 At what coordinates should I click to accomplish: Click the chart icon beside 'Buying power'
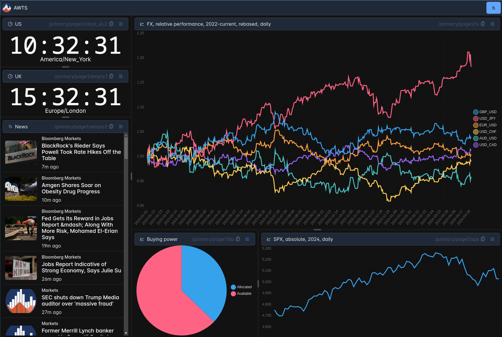(142, 239)
